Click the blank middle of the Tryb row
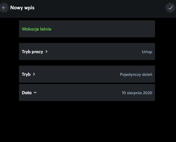The image size is (176, 142). click(x=77, y=74)
